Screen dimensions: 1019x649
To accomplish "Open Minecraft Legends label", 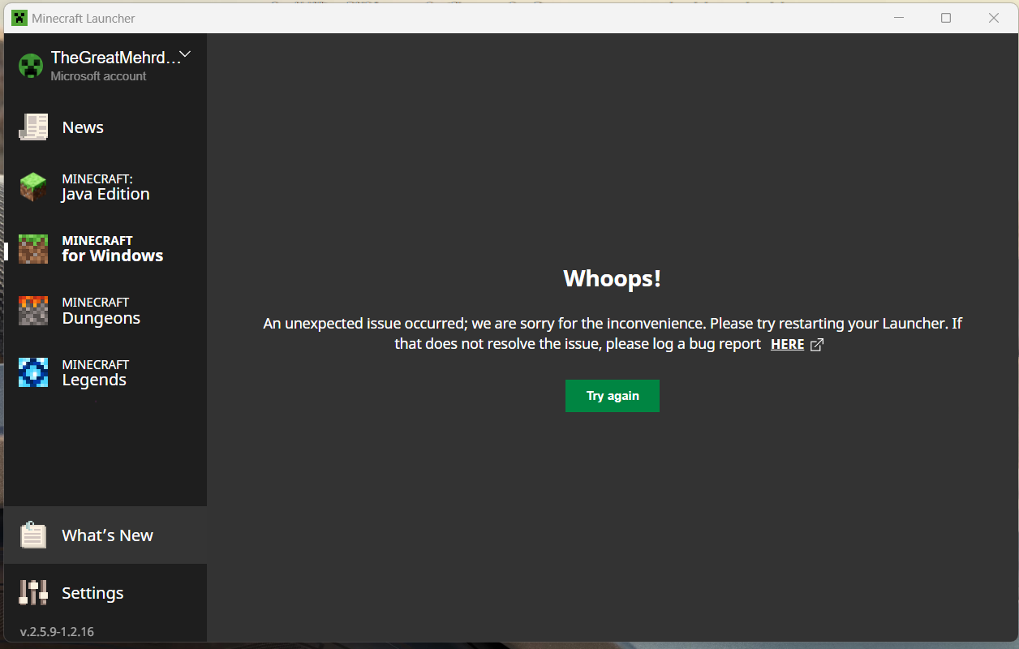I will pyautogui.click(x=95, y=373).
